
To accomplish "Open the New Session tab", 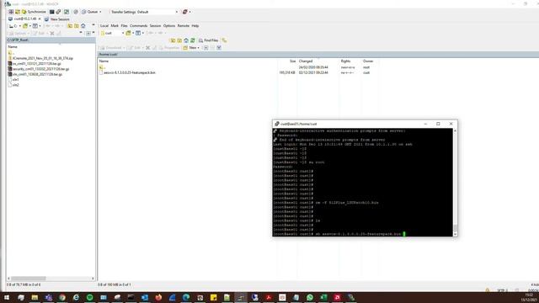I will click(57, 19).
